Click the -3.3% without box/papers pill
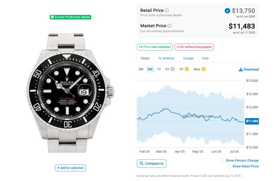Viewport: 274px width, 181px height. pyautogui.click(x=194, y=47)
